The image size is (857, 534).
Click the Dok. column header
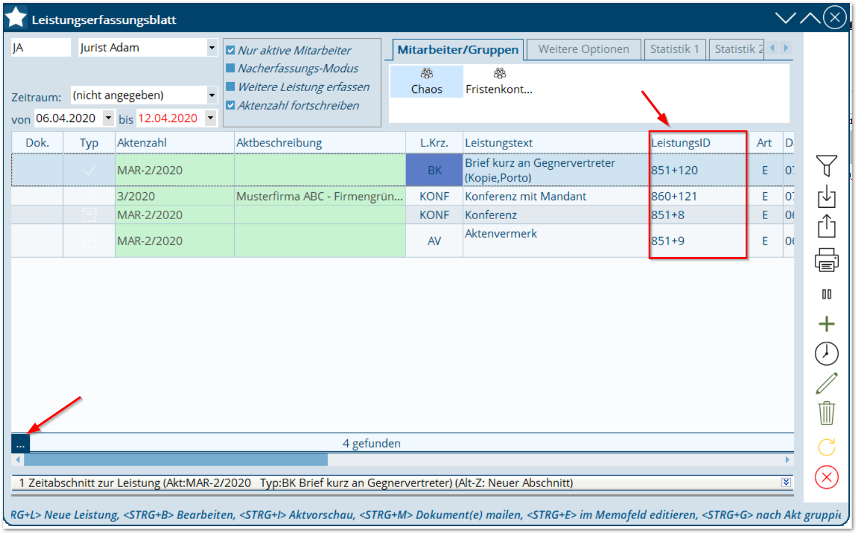tap(37, 143)
